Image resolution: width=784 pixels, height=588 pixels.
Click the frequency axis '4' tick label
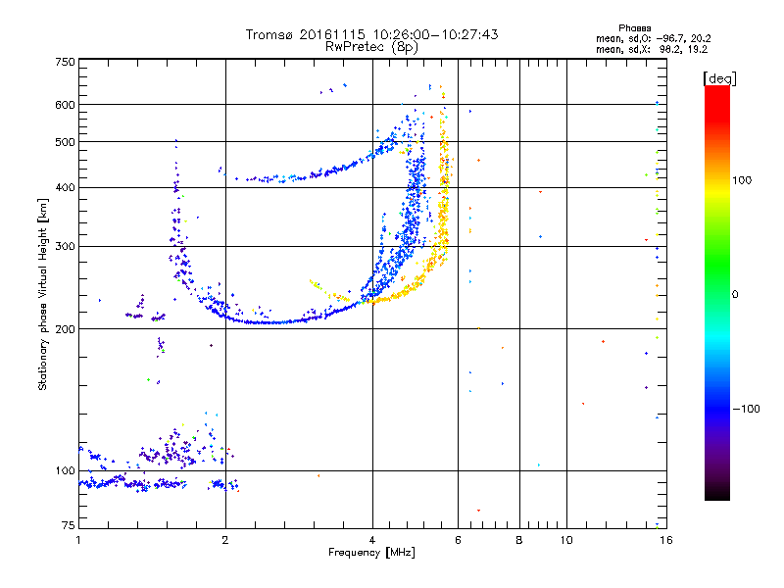click(x=372, y=540)
